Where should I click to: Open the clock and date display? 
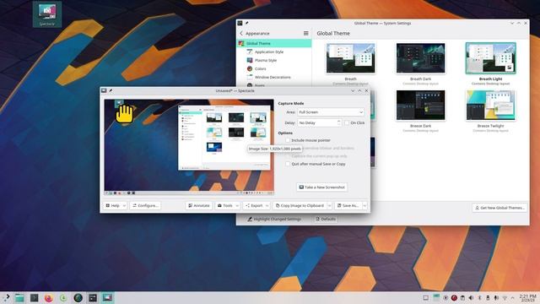click(527, 298)
